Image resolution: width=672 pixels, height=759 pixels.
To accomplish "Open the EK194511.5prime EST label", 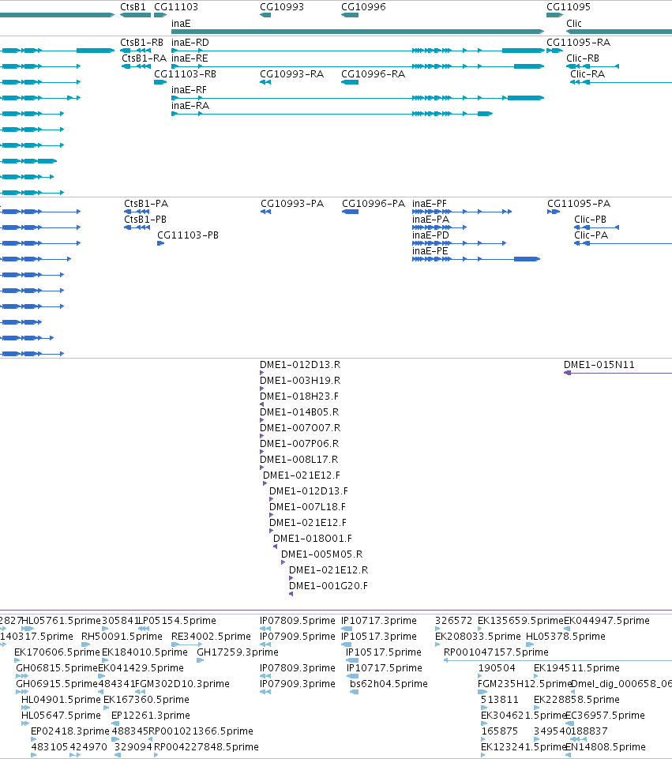I will click(576, 668).
